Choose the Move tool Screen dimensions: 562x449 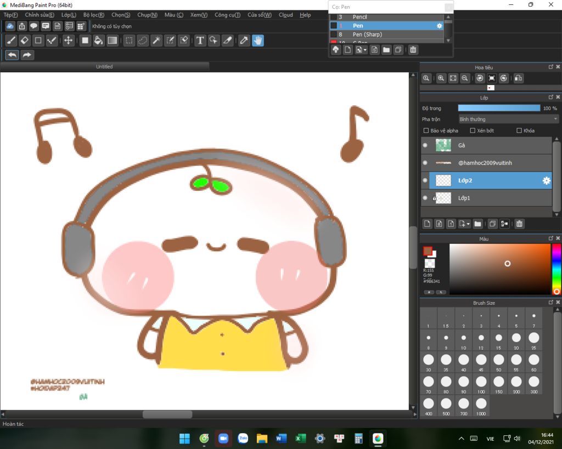tap(68, 41)
